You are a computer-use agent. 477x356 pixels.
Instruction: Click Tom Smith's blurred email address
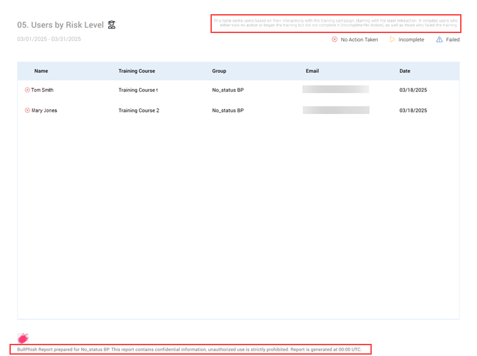(x=335, y=89)
